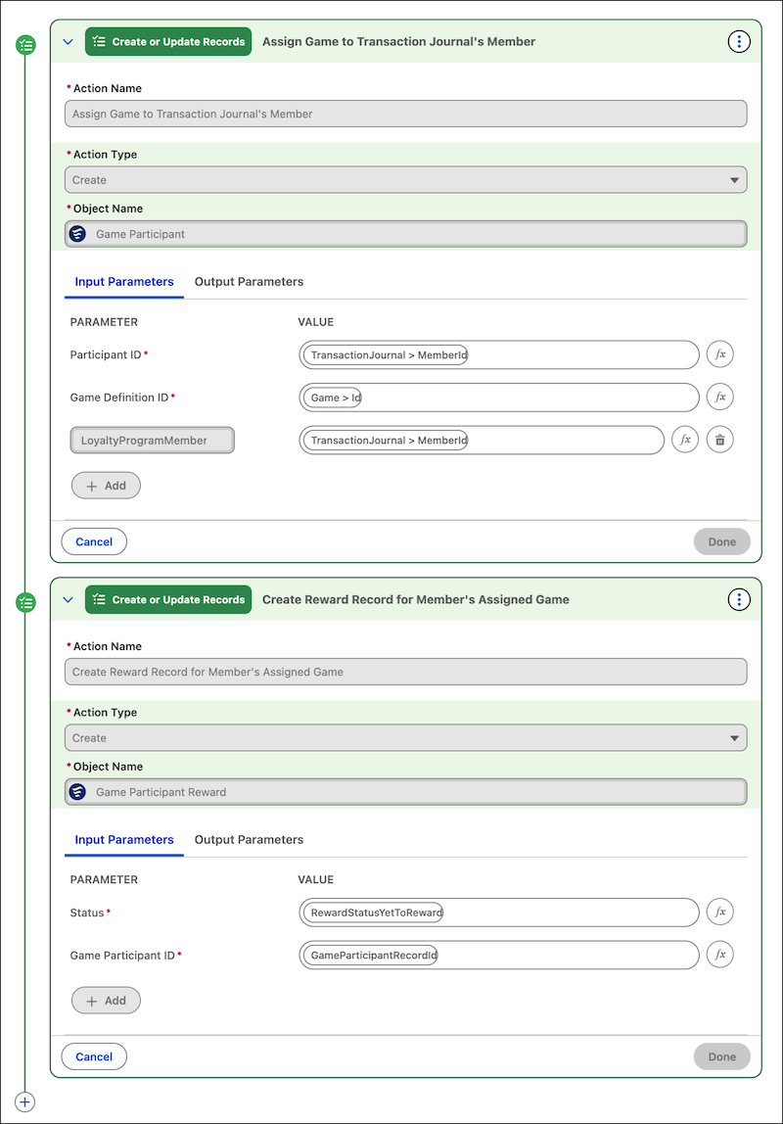
Task: Open formula editor for Game Definition ID
Action: [x=720, y=397]
